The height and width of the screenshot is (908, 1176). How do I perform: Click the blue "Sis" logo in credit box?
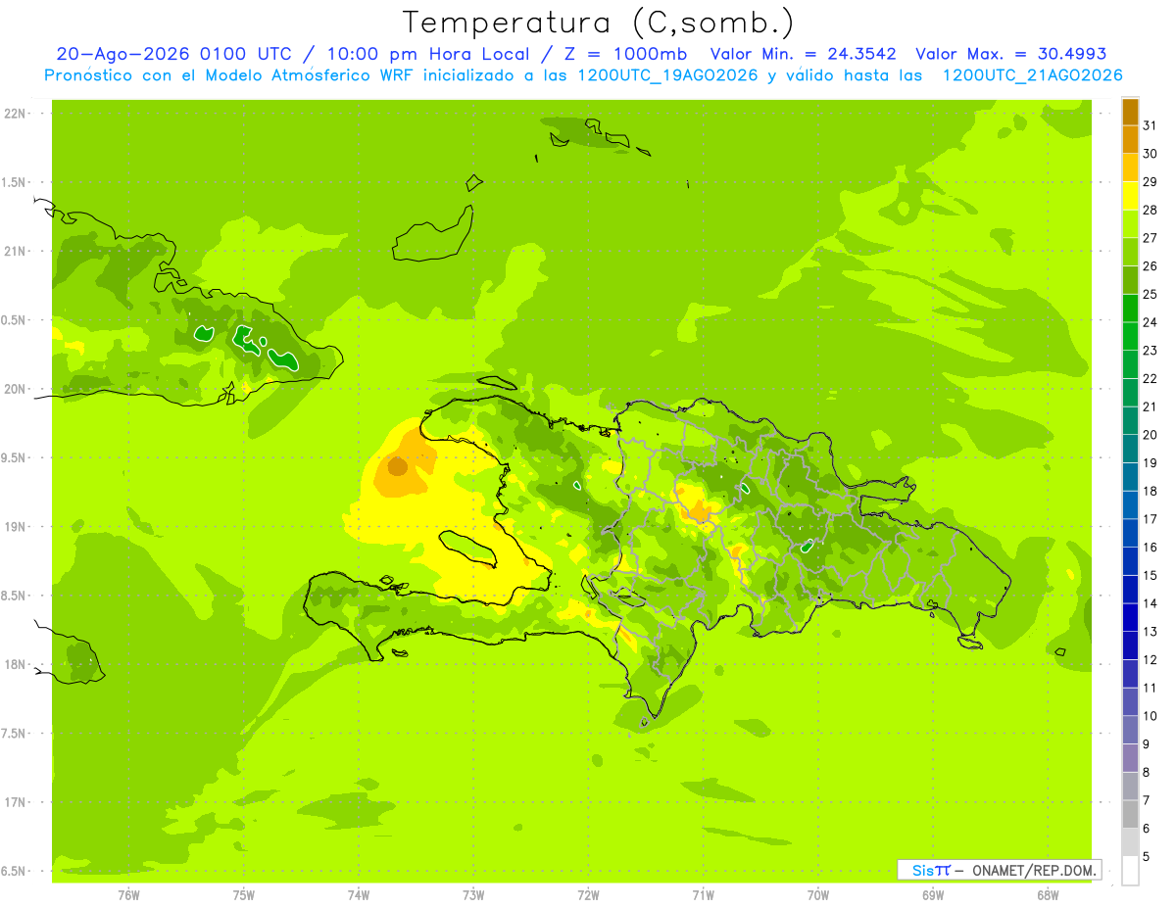tap(921, 870)
